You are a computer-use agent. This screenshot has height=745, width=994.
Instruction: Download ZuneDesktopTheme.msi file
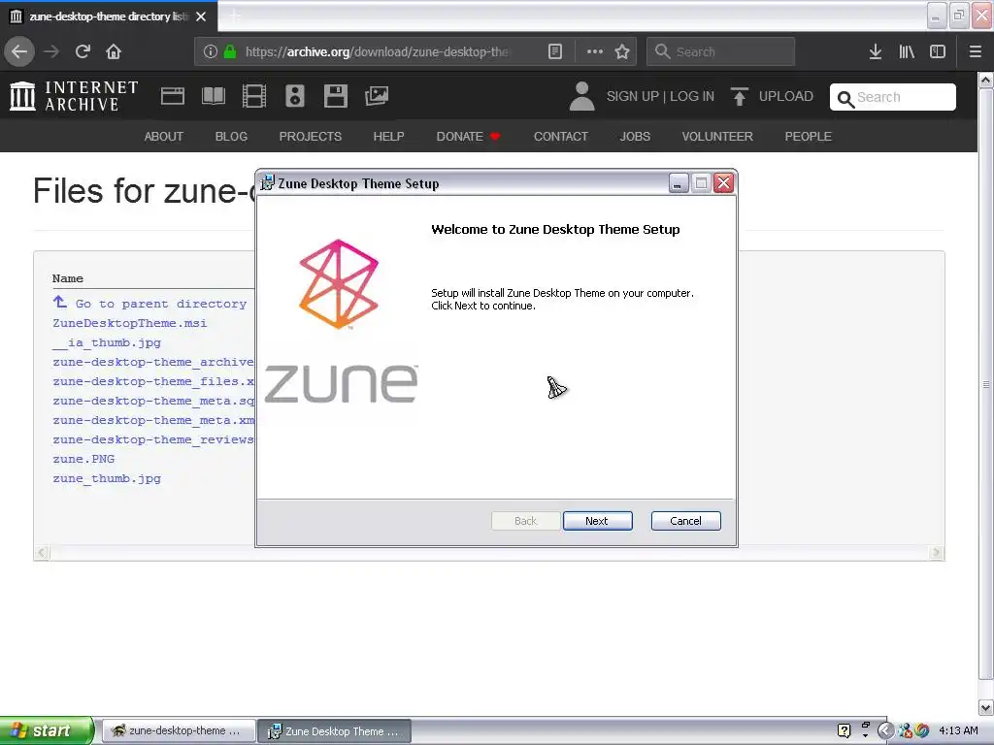(x=130, y=323)
